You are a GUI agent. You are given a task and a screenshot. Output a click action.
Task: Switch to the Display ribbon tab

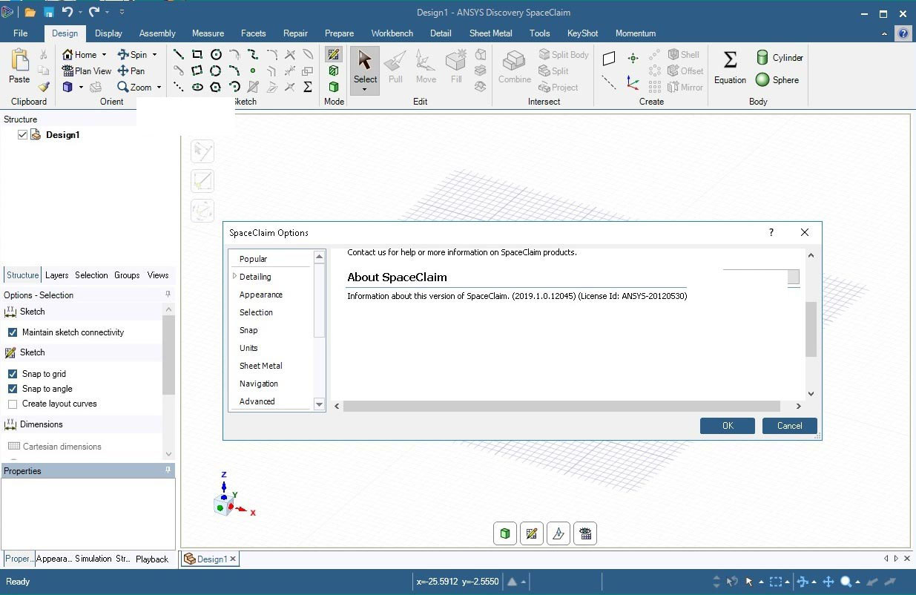click(x=108, y=33)
